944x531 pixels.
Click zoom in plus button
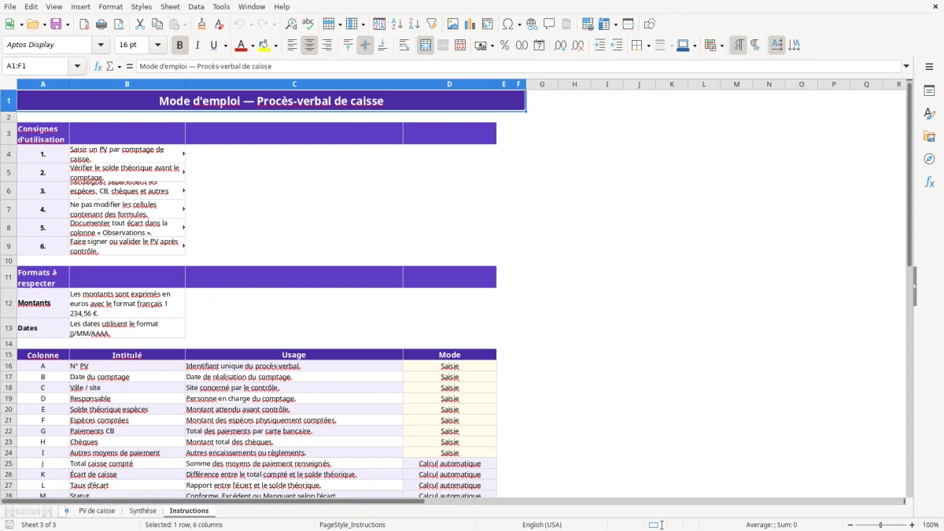913,525
